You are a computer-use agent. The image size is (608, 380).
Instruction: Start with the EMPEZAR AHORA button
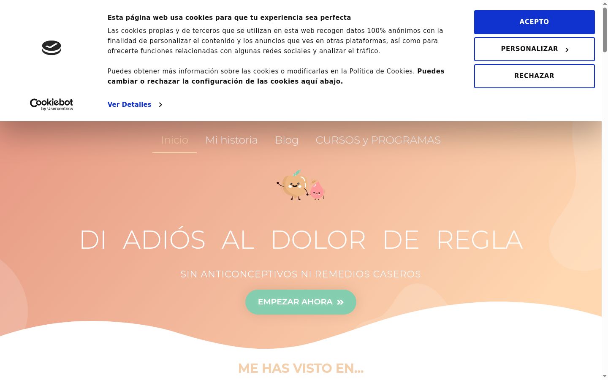pos(301,302)
